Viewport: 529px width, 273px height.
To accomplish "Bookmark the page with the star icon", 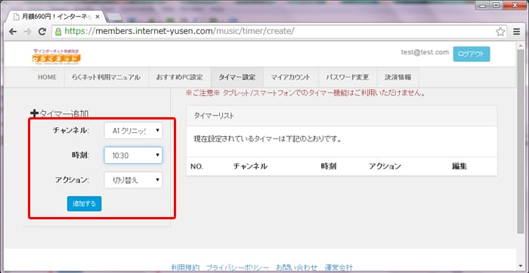I will click(500, 32).
